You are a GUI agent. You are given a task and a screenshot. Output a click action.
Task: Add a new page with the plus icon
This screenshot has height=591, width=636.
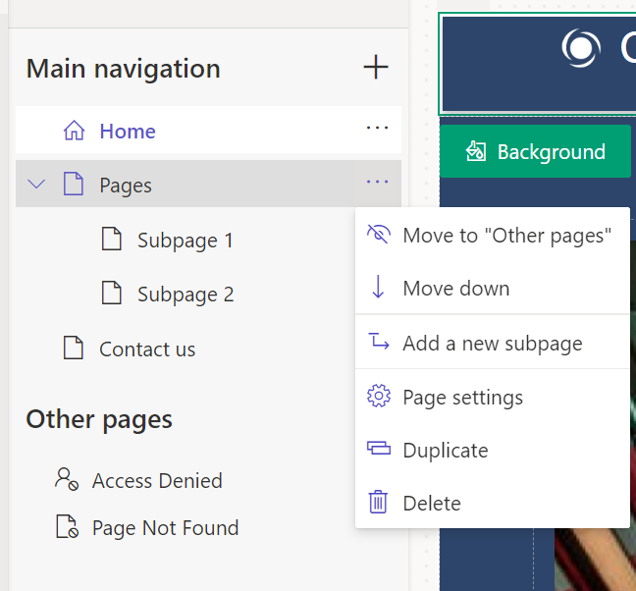point(376,68)
